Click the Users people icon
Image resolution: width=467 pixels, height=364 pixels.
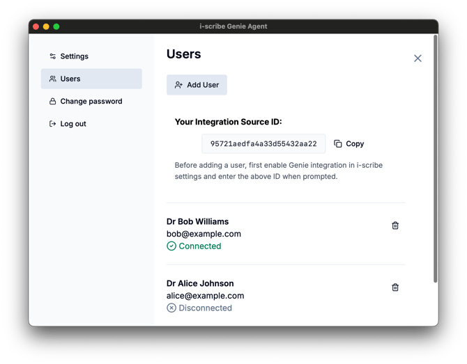[x=53, y=79]
